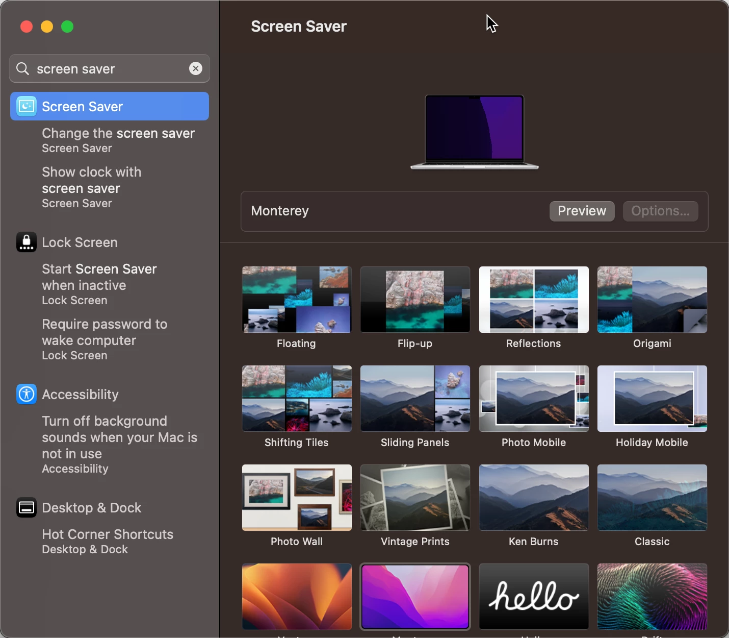Select the Classic screen saver thumbnail
729x638 pixels.
652,498
